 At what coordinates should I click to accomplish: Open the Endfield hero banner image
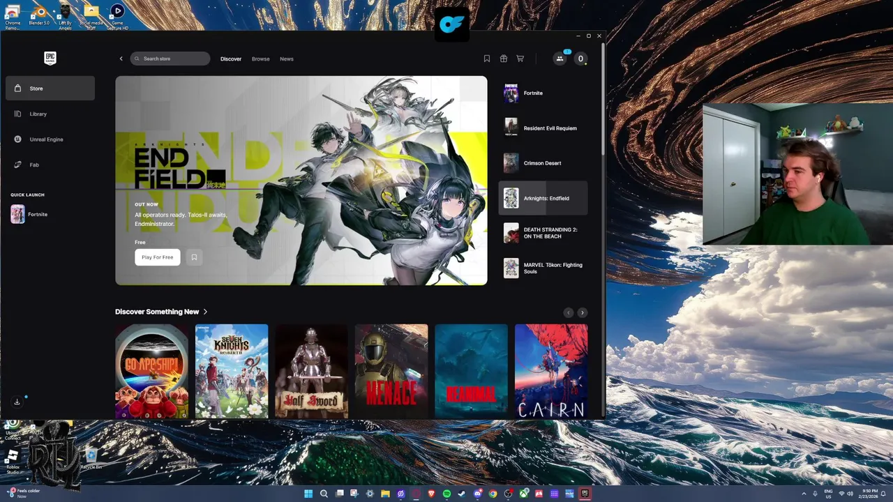[301, 181]
